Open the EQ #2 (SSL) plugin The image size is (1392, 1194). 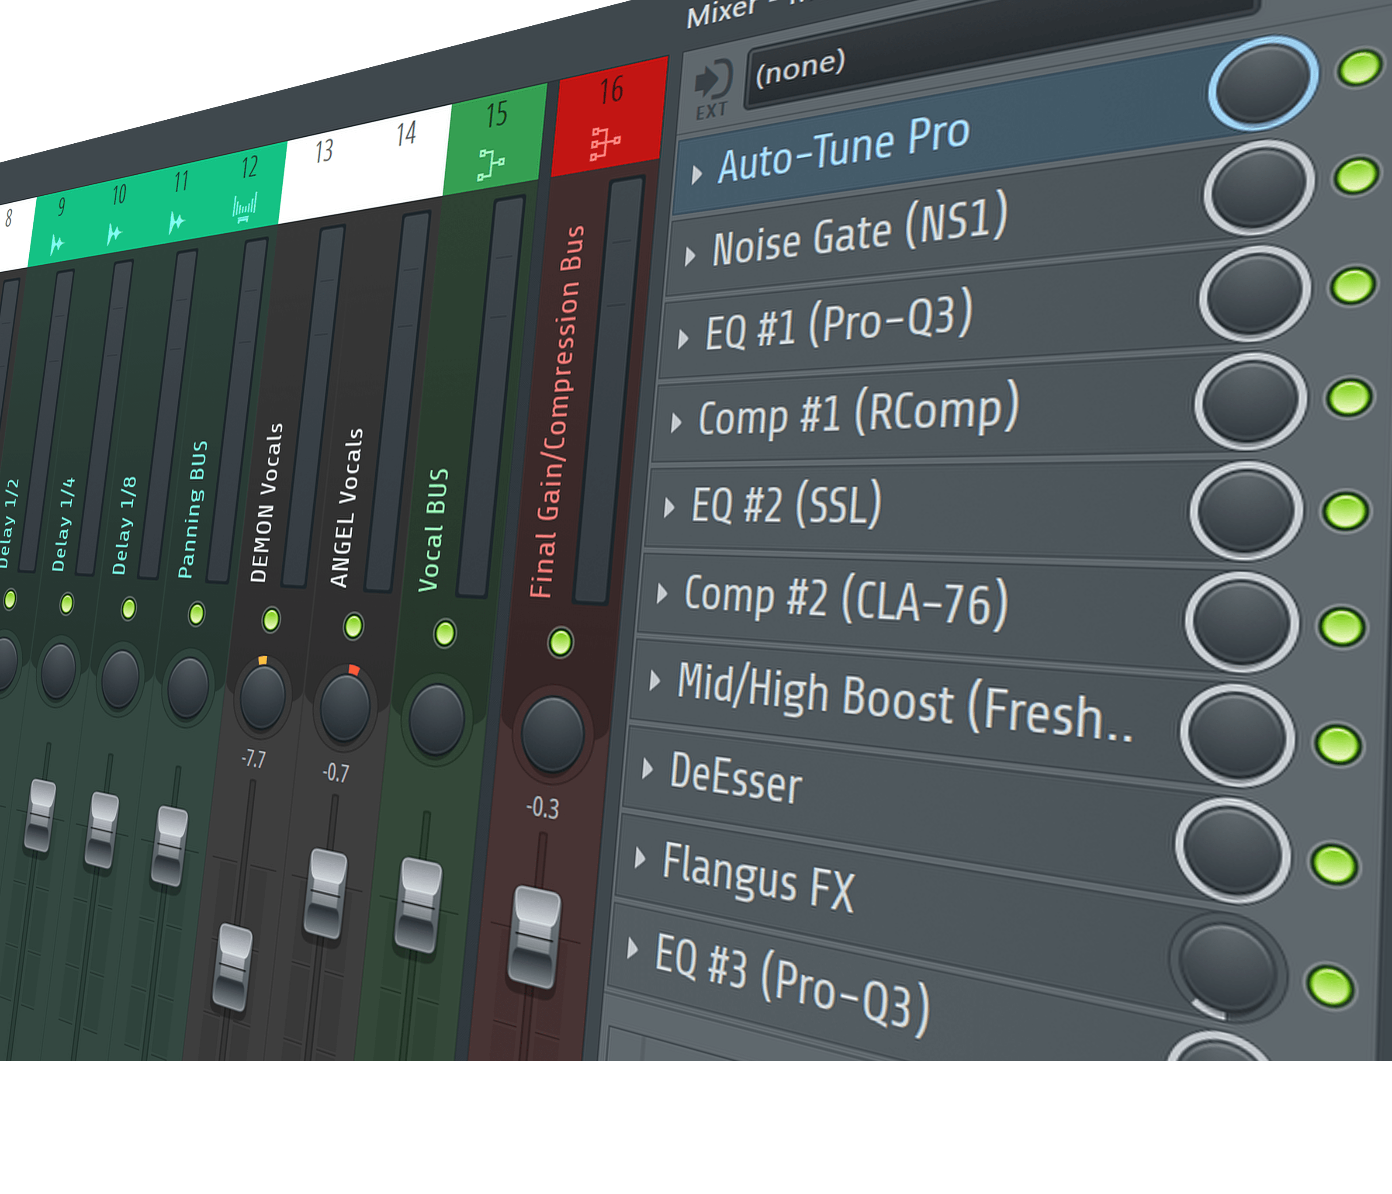pos(786,505)
